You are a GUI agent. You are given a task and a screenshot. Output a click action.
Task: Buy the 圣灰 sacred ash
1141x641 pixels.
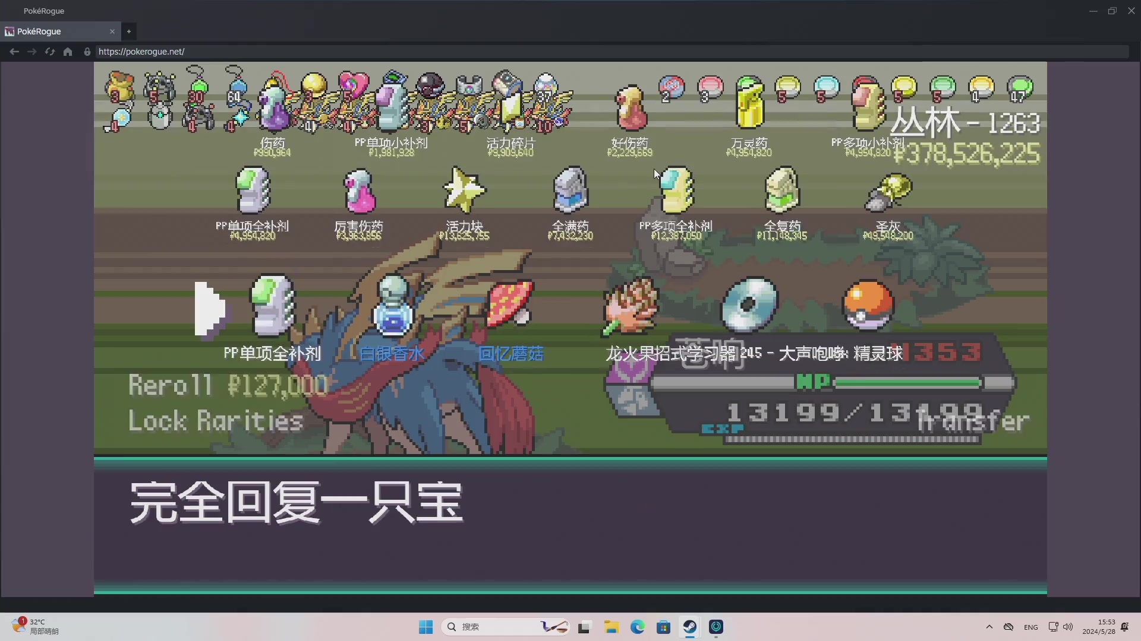(888, 192)
